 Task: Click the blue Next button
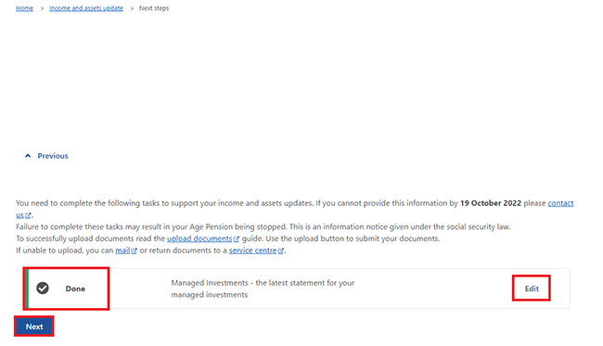pos(34,327)
